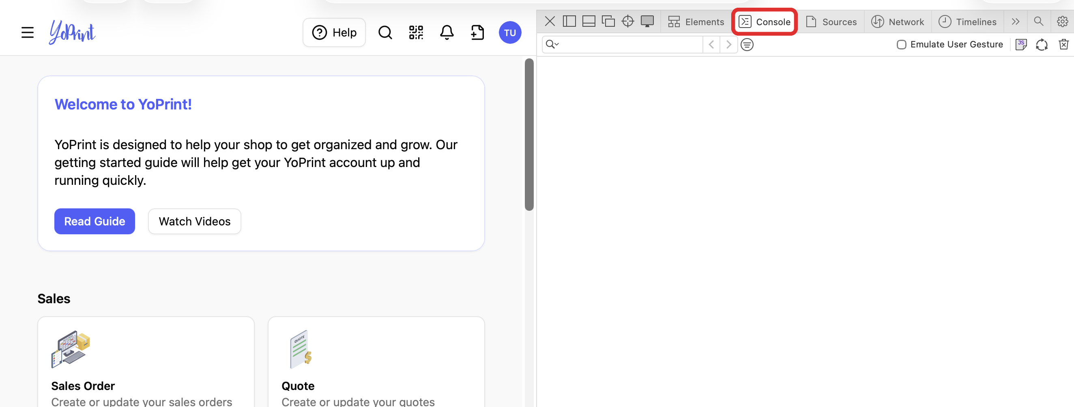The height and width of the screenshot is (407, 1074).
Task: Close the Web Inspector panel
Action: (x=550, y=21)
